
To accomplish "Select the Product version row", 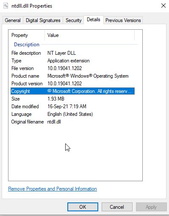I will [x=73, y=84].
